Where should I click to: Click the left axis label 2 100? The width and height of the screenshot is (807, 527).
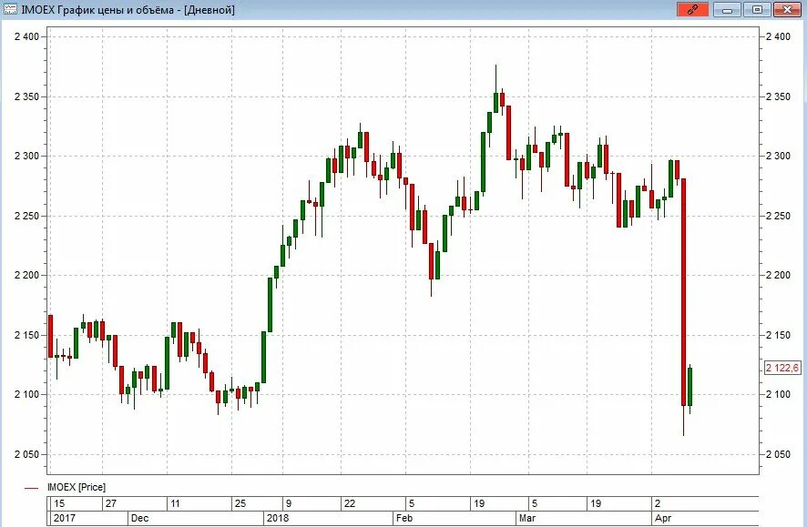[26, 394]
